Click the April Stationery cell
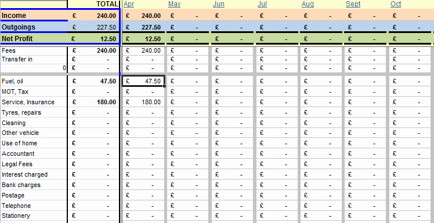This screenshot has height=223, width=434. point(143,215)
